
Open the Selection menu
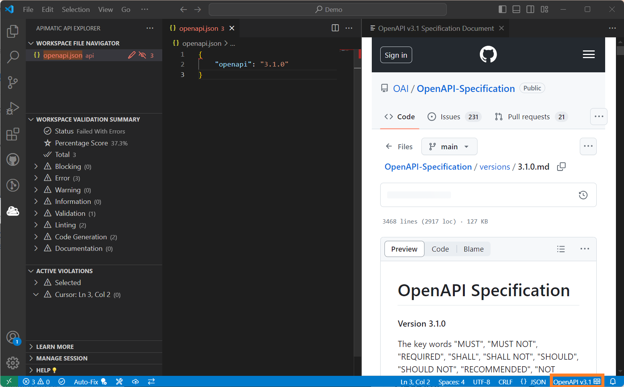click(76, 9)
